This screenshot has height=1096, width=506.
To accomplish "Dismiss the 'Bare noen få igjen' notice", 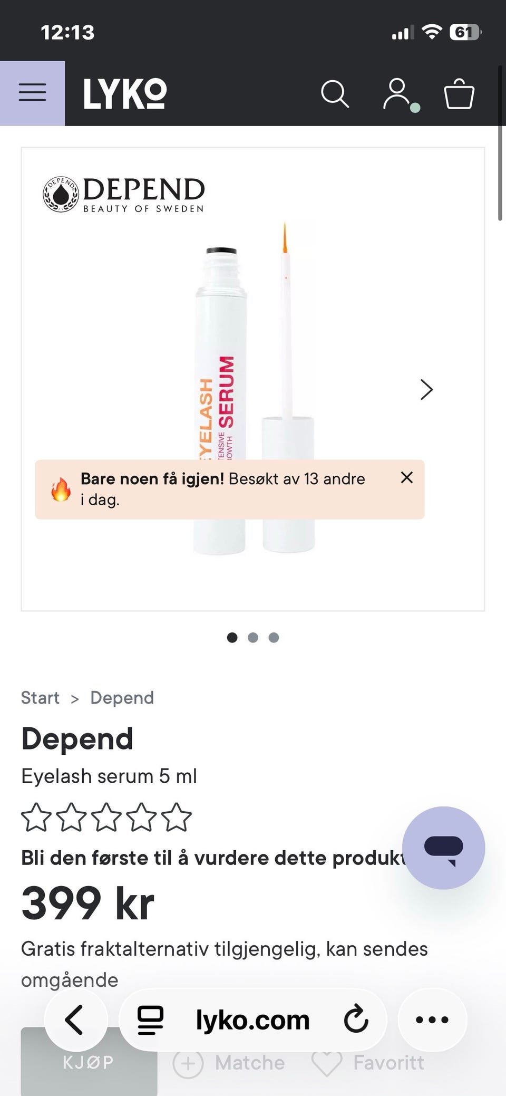I will click(407, 477).
